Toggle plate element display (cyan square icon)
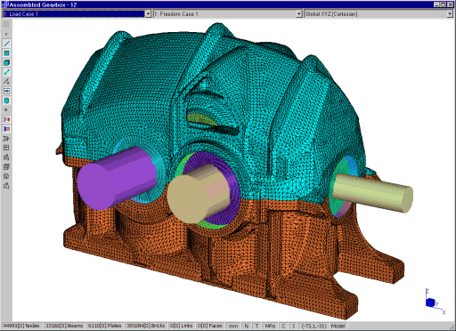Viewport: 456px width, 331px height. (6, 53)
